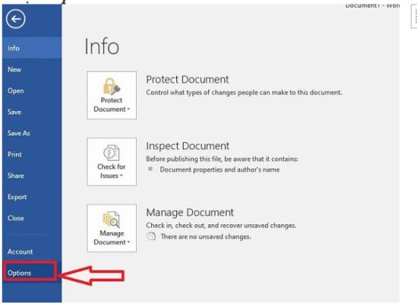Click the Info page heading
This screenshot has height=304, width=417.
[x=102, y=46]
